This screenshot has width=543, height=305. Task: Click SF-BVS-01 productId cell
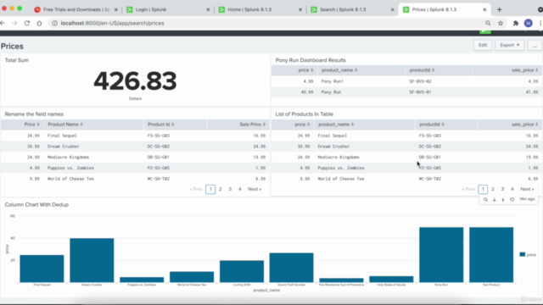[x=420, y=92]
